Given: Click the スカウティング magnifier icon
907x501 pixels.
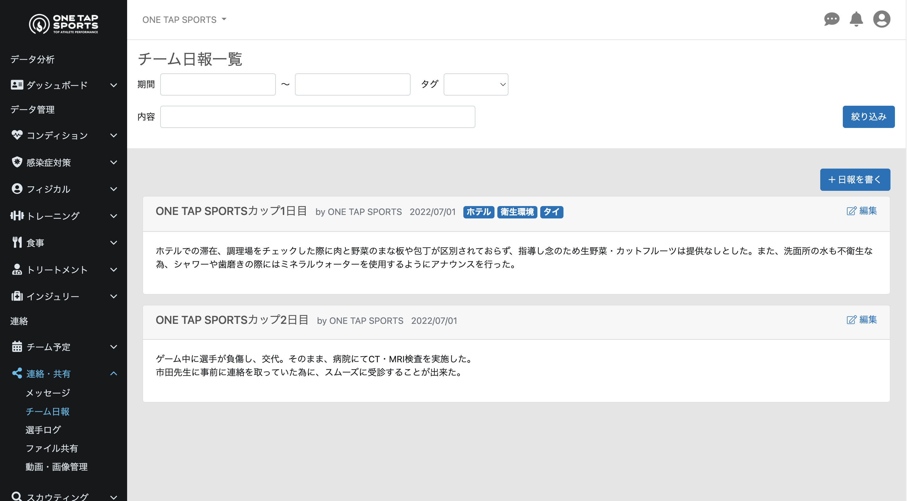Looking at the screenshot, I should 17,496.
